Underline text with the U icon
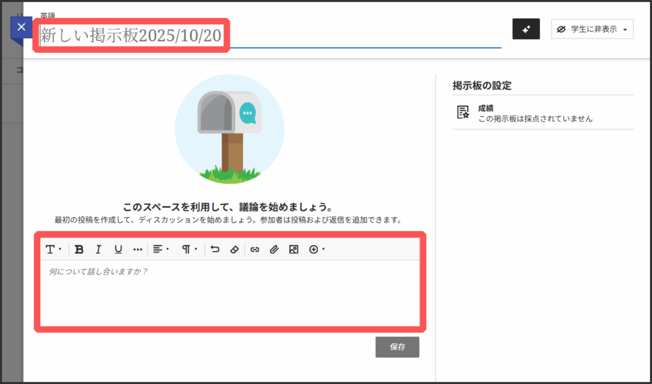Viewport: 652px width, 384px height. [118, 250]
